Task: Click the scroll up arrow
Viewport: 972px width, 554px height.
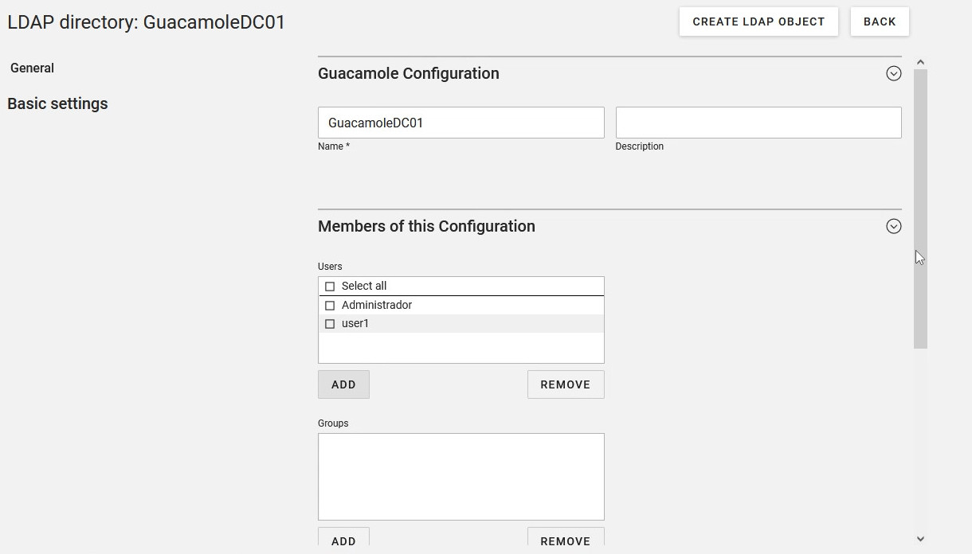Action: point(920,62)
